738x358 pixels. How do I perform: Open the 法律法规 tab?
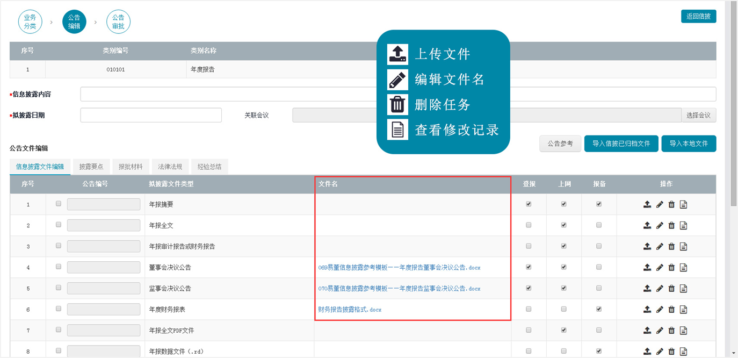pos(170,167)
